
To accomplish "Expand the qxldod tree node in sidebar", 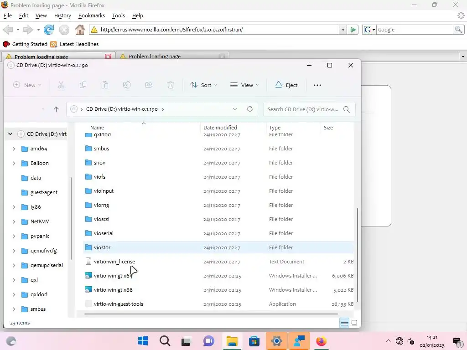I will tap(14, 294).
